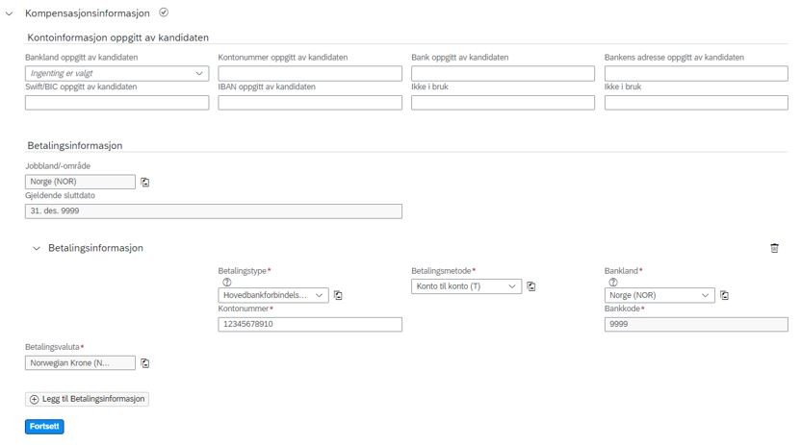801x445 pixels.
Task: Click the Bankkode field showing 9999
Action: click(x=696, y=324)
